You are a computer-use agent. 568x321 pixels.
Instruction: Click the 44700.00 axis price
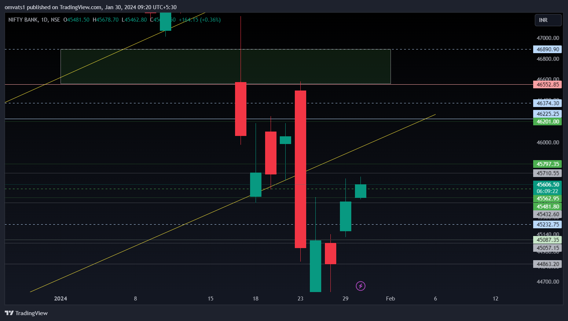(x=548, y=282)
